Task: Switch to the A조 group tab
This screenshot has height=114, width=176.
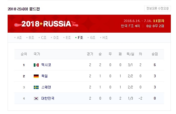Action: point(18,38)
